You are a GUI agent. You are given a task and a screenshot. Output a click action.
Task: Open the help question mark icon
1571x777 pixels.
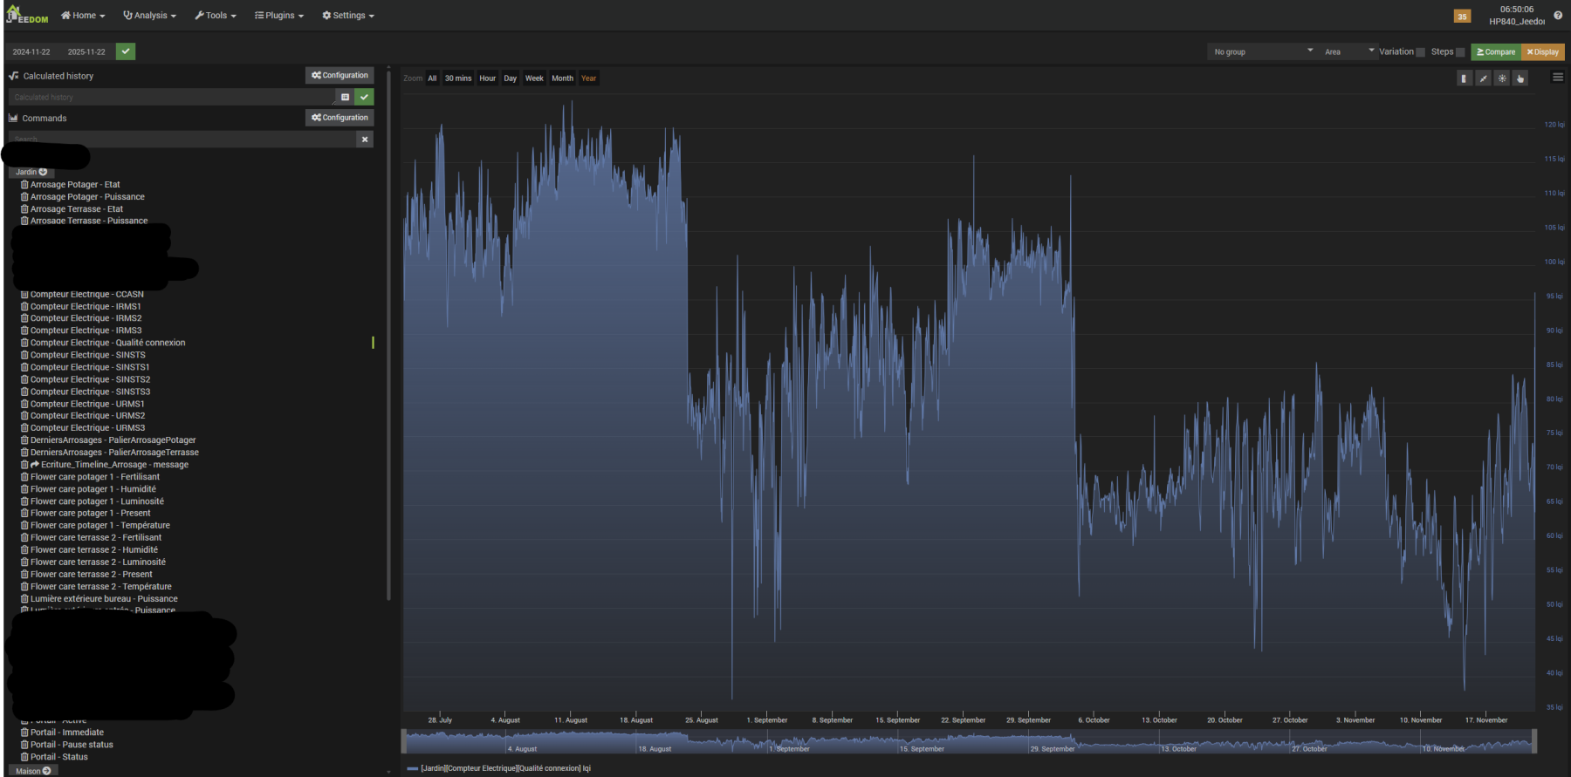click(x=1558, y=16)
